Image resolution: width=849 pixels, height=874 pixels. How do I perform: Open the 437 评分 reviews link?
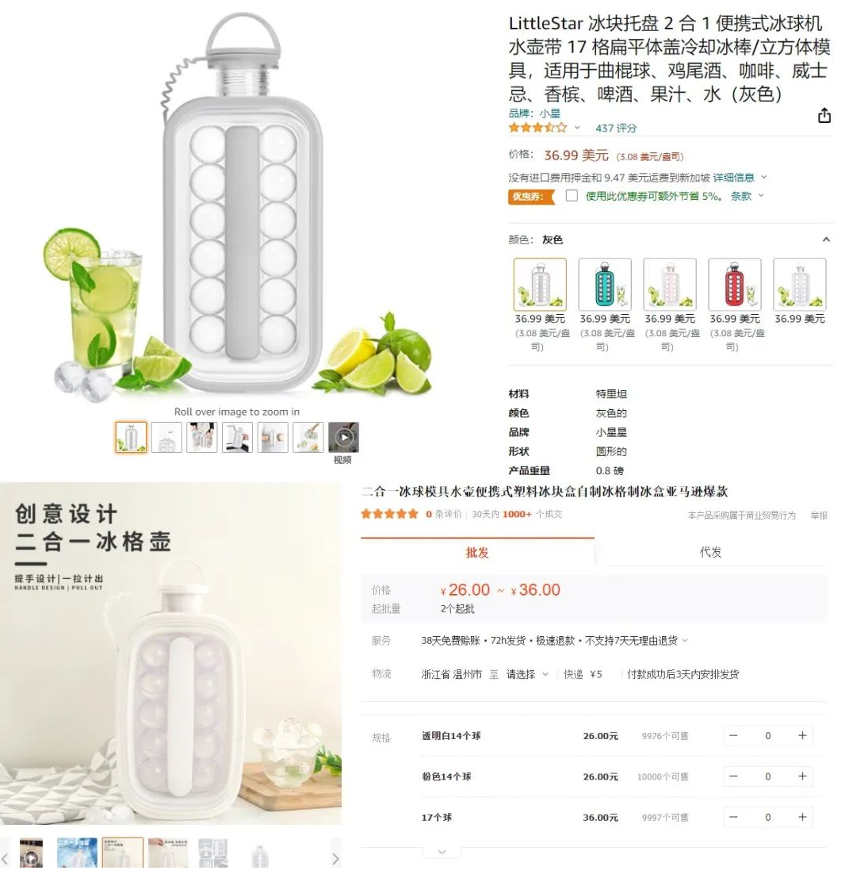point(616,128)
